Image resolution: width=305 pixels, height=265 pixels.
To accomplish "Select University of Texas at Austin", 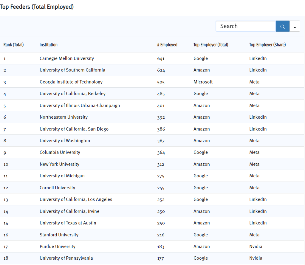I will point(68,223).
